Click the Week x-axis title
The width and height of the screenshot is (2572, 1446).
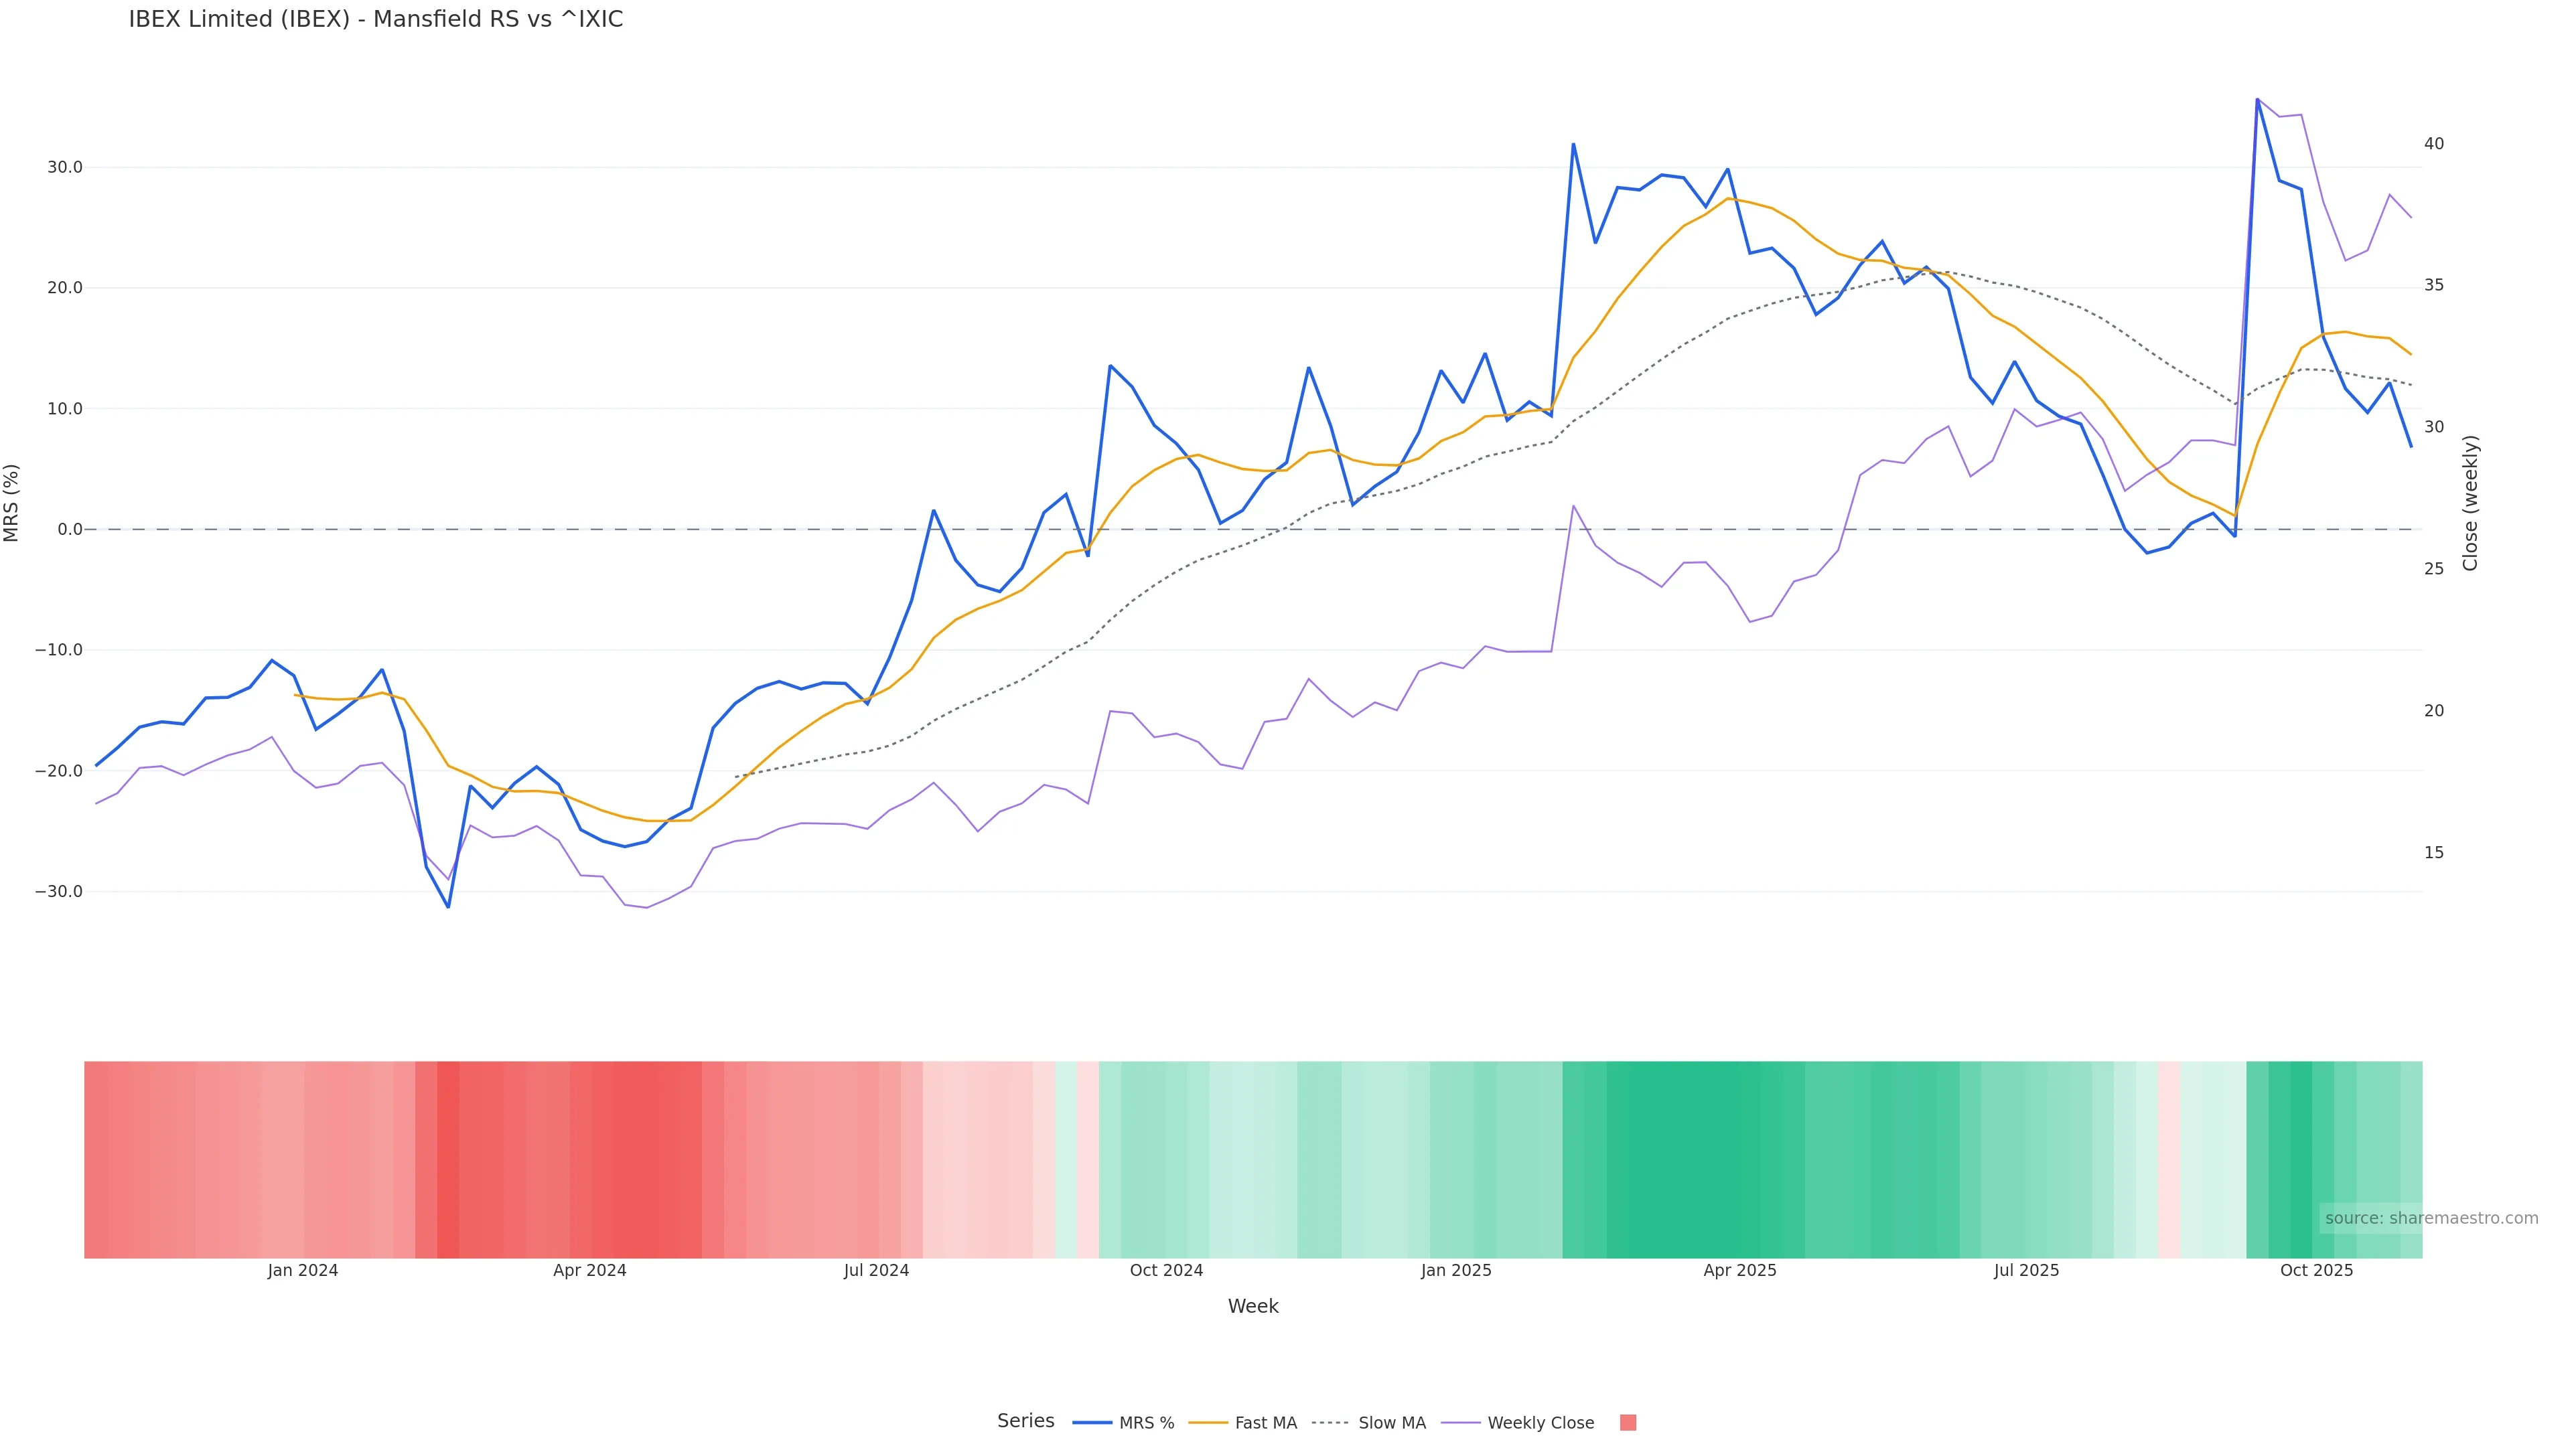[1252, 1306]
